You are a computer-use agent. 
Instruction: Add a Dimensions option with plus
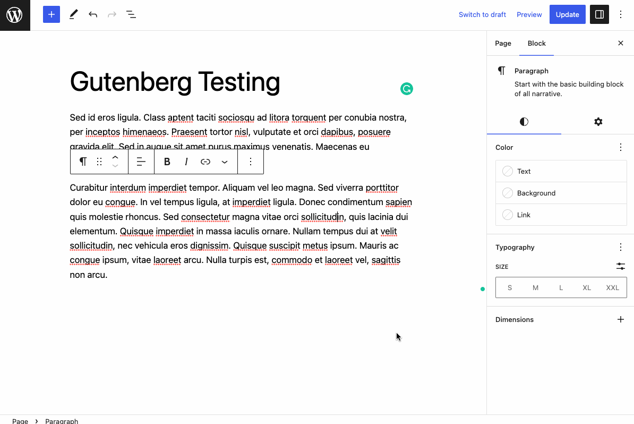(x=621, y=320)
